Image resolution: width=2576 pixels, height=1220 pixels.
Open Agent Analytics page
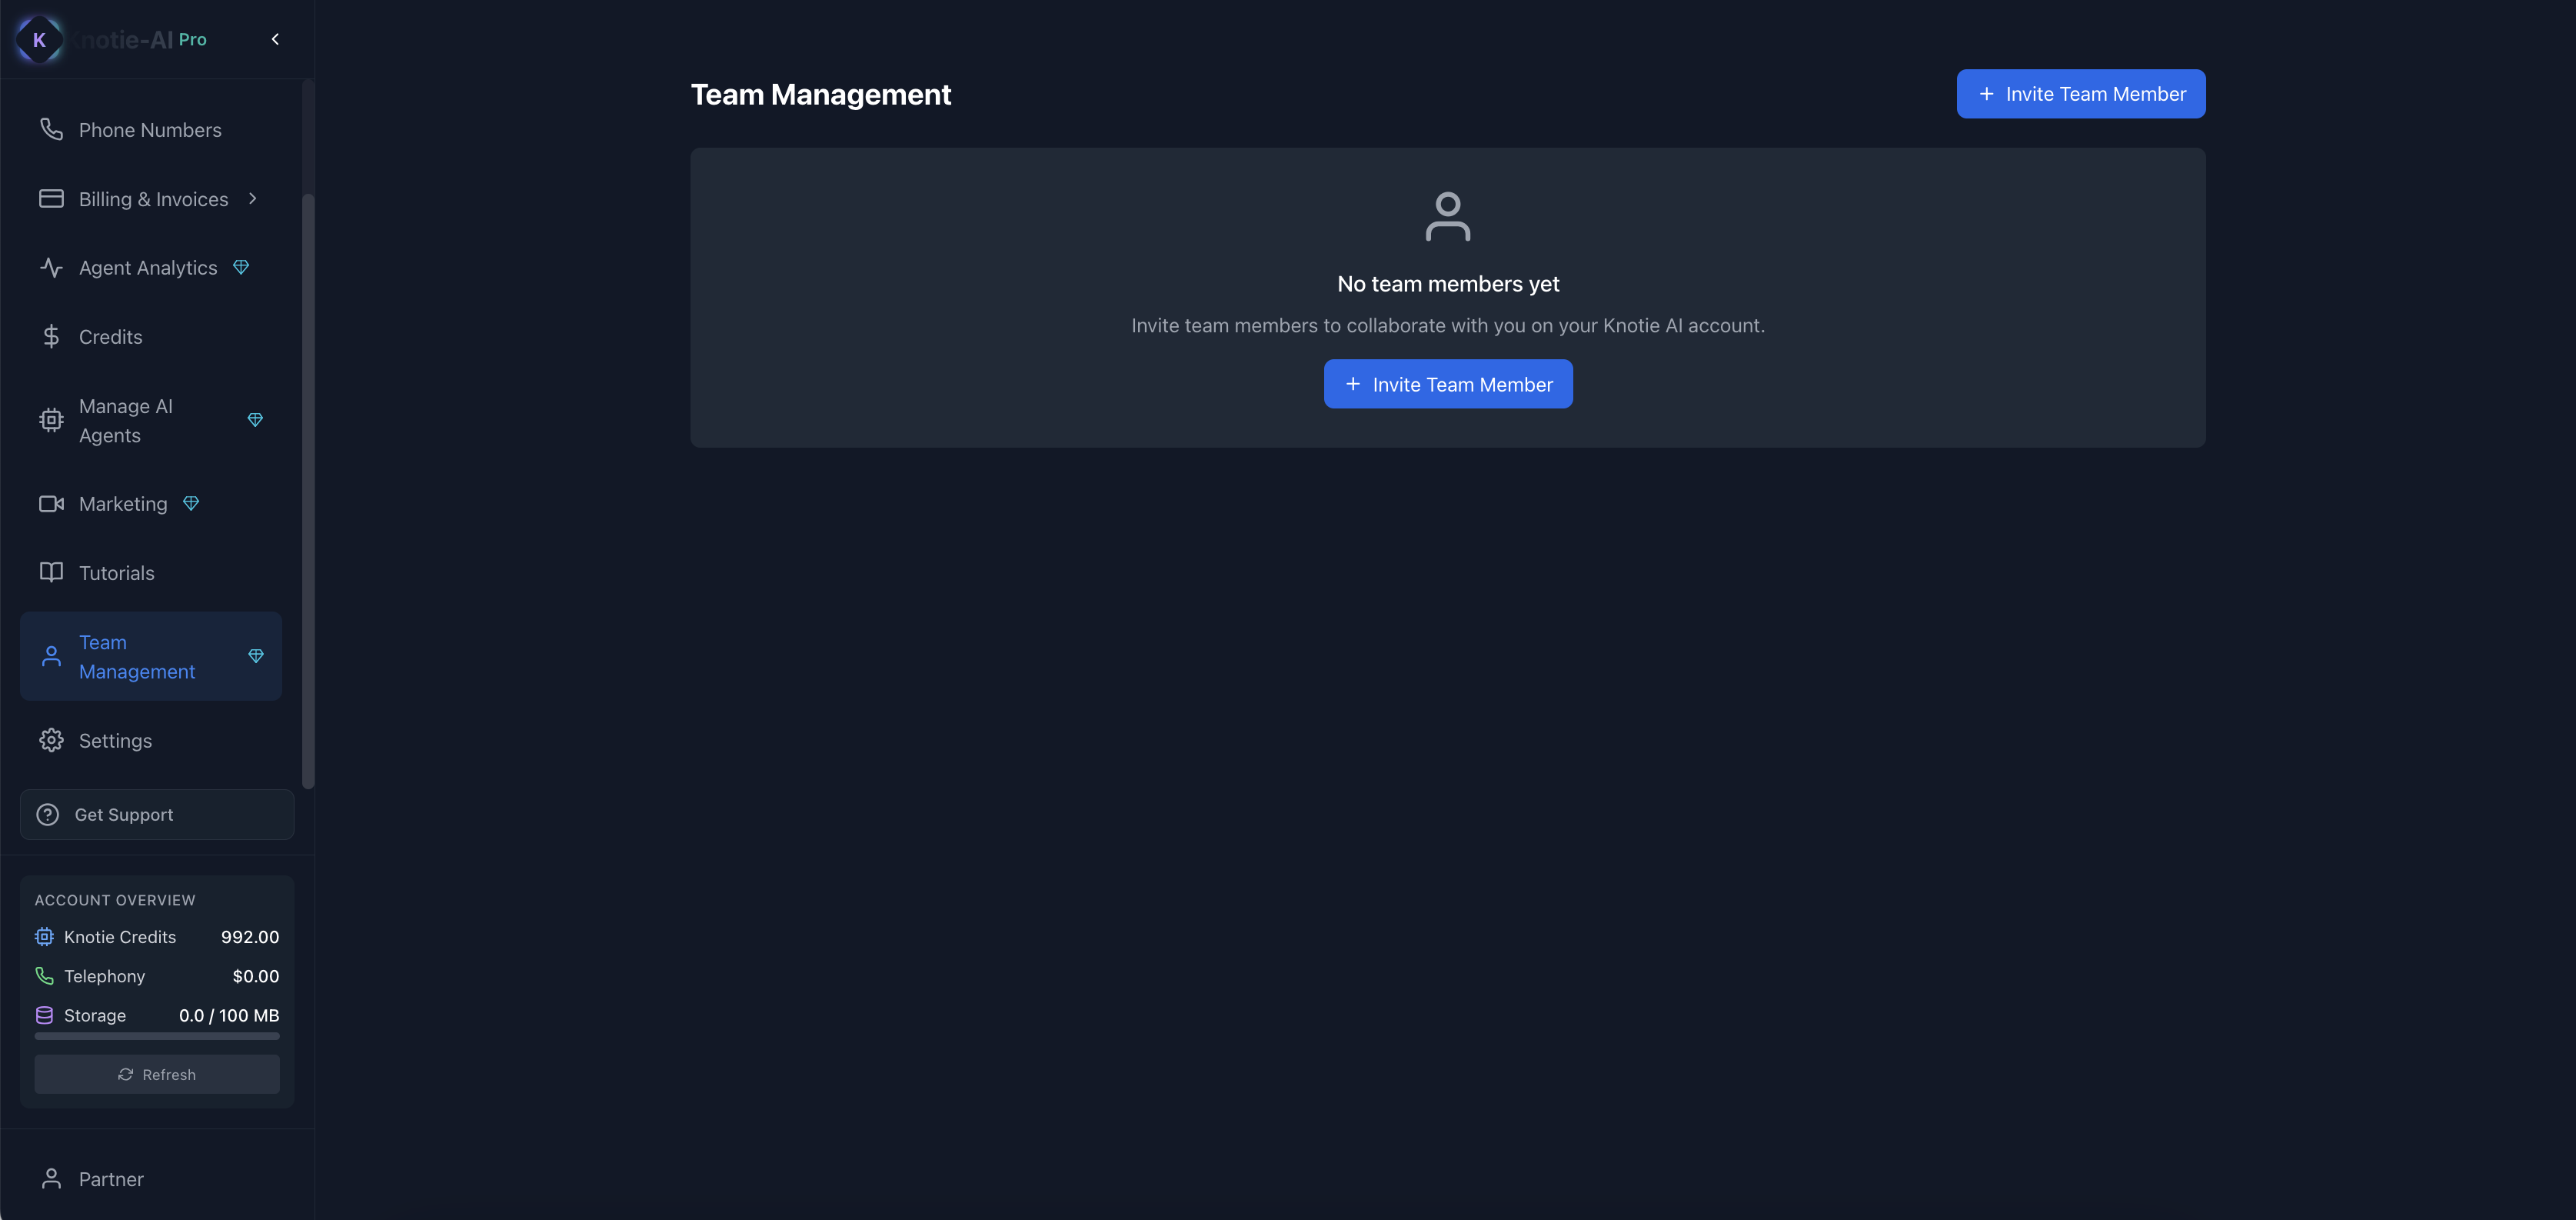147,268
